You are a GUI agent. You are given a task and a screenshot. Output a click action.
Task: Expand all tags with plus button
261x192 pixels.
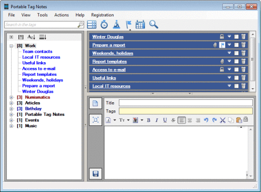(11, 37)
